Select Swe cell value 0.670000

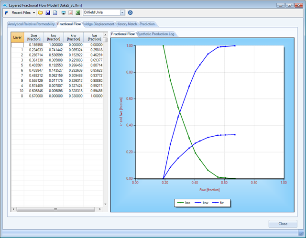(x=34, y=96)
